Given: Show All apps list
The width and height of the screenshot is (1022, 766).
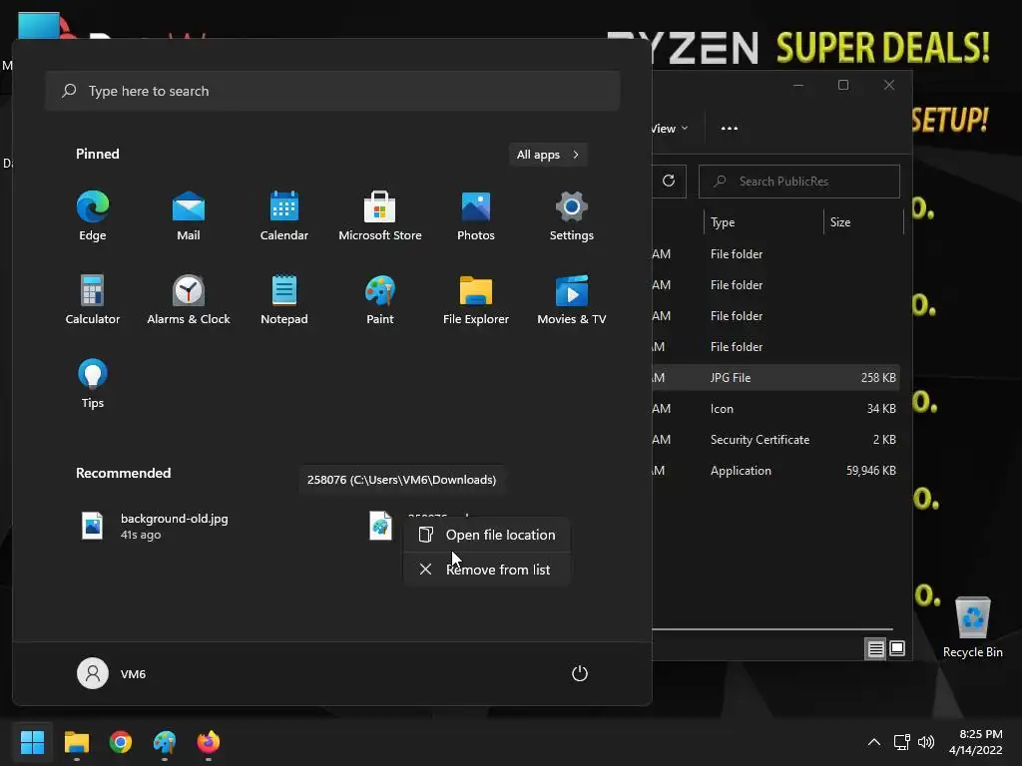Looking at the screenshot, I should (548, 155).
